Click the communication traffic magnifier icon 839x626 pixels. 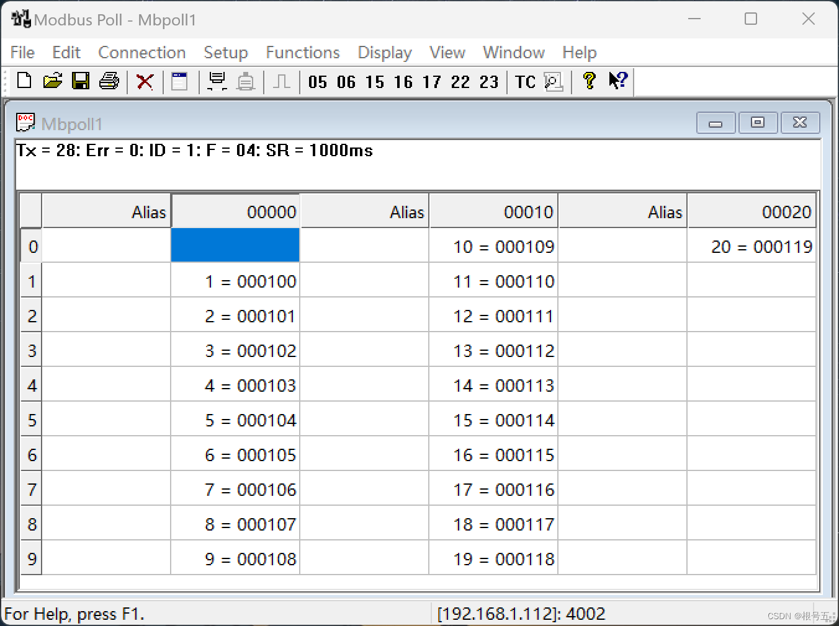coord(554,81)
